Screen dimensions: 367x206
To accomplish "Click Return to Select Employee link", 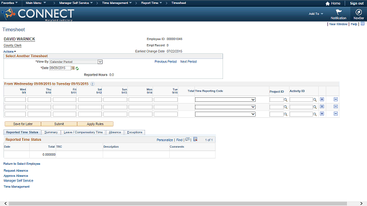I will click(x=22, y=164).
